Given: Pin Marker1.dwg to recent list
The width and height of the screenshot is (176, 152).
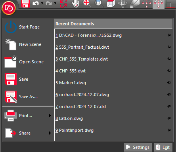Looking at the screenshot, I should point(169,83).
